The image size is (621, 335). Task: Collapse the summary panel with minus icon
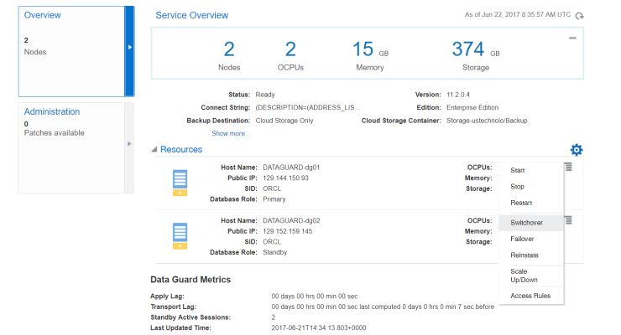572,39
